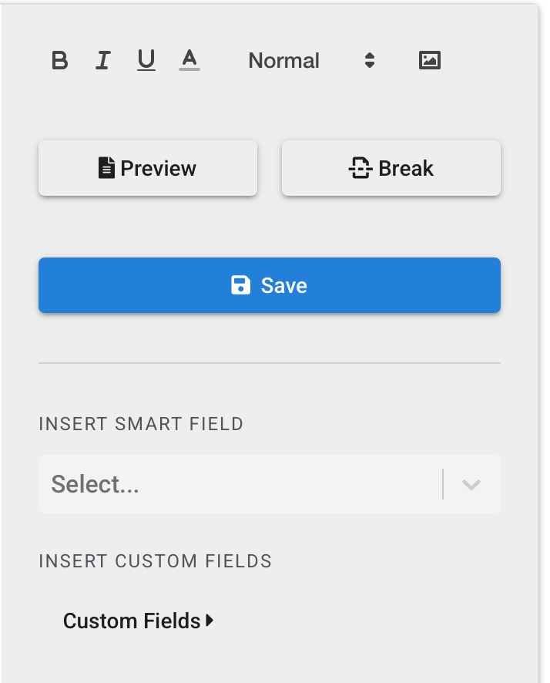
Task: Open the Normal text style dropdown
Action: [284, 61]
